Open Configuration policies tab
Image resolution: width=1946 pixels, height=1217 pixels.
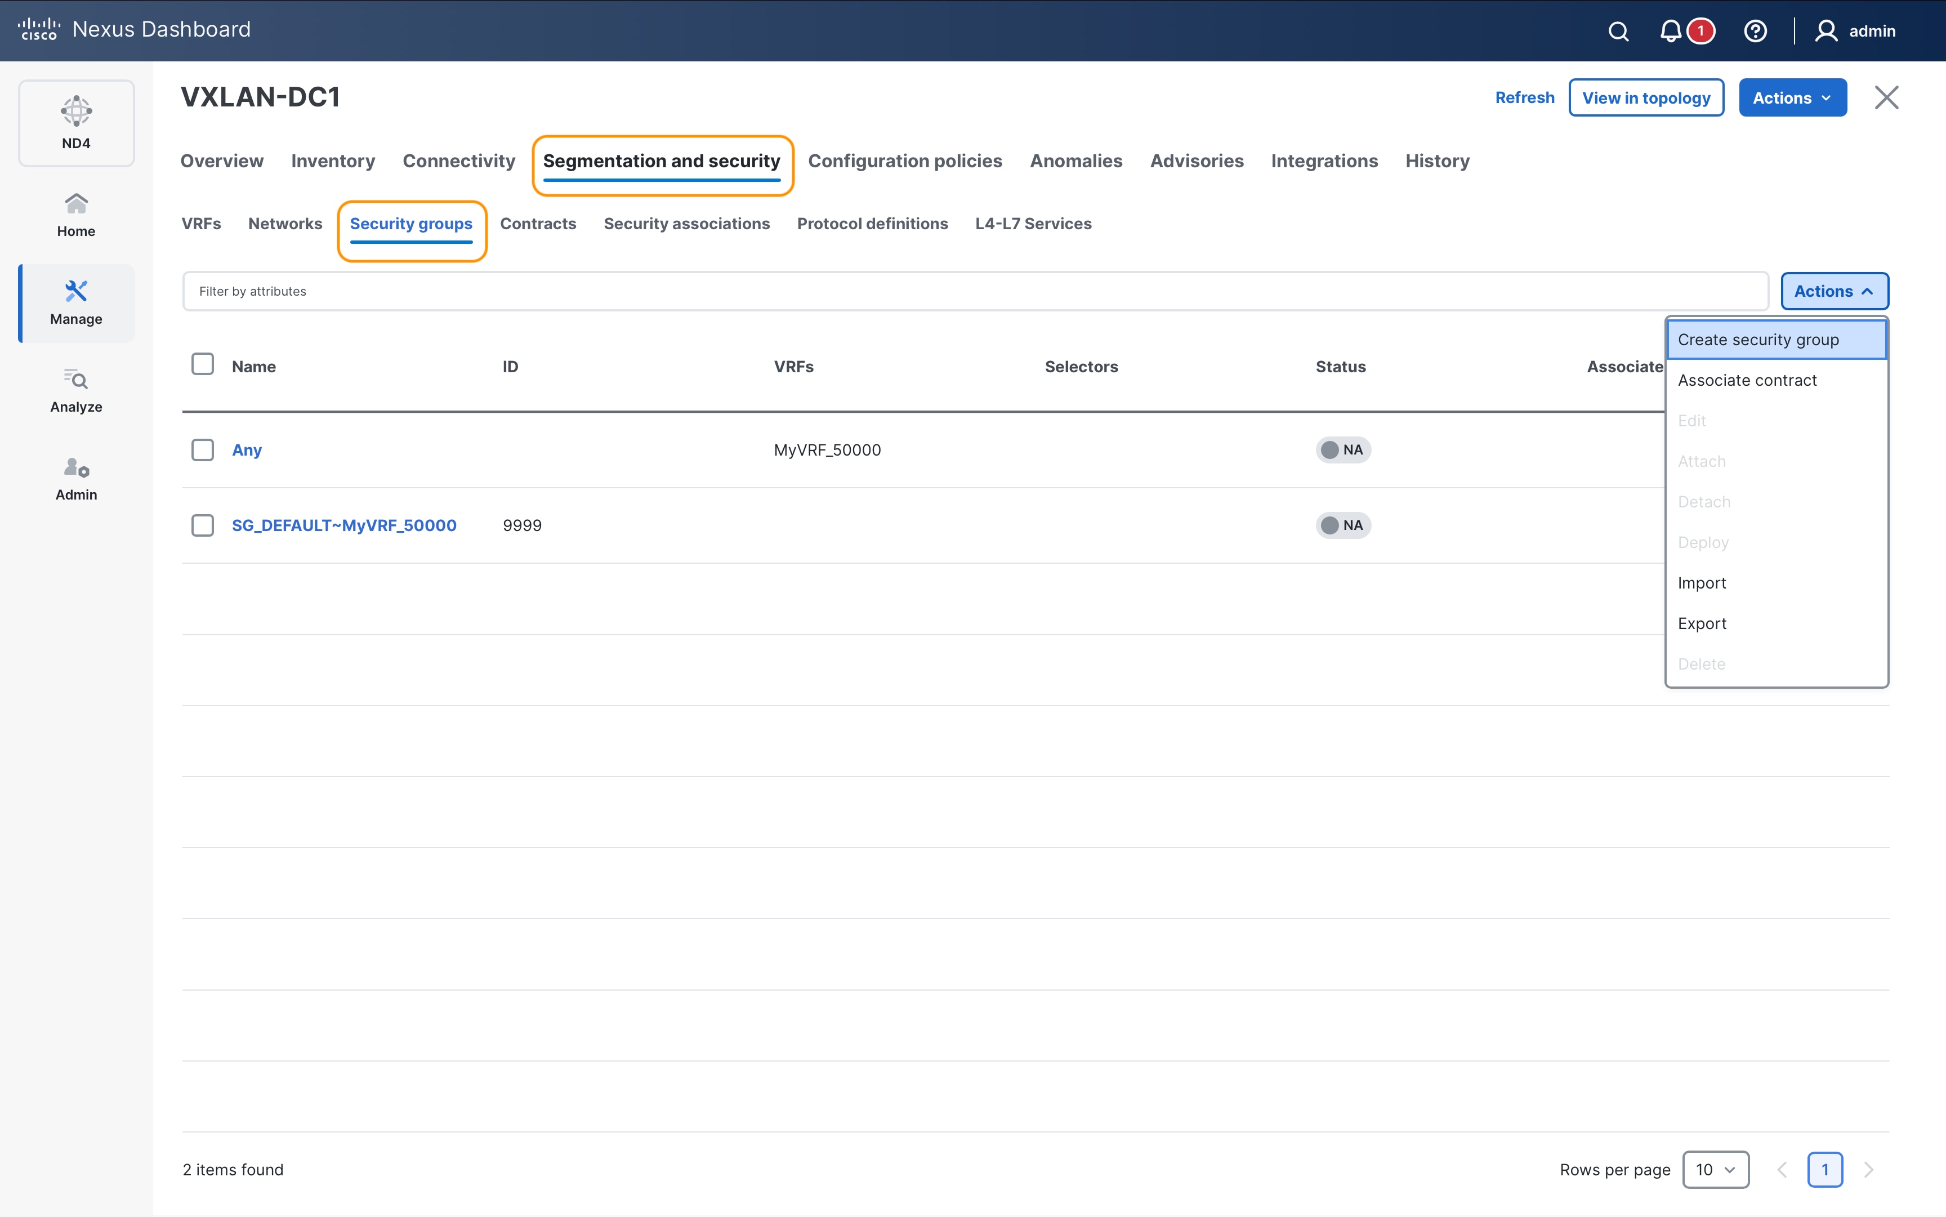[905, 161]
